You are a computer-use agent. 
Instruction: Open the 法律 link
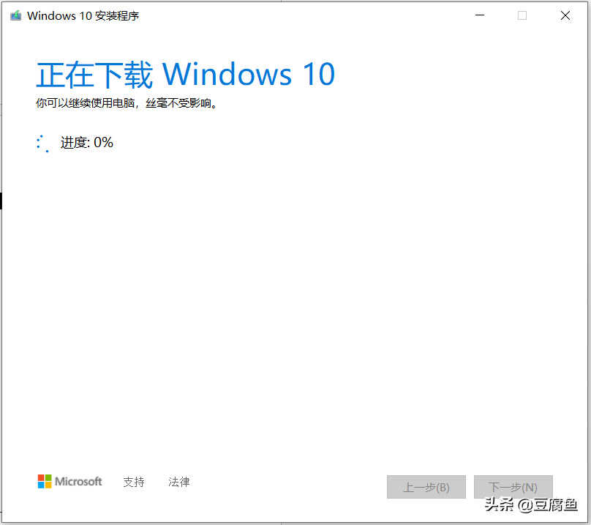[x=179, y=482]
